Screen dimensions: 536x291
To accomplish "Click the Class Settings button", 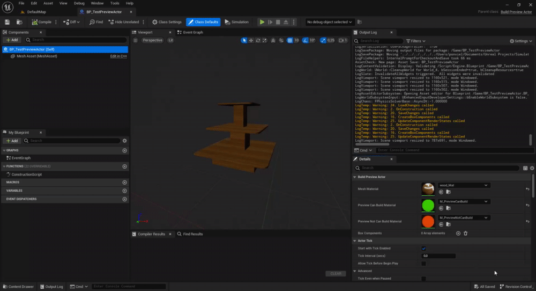I will [167, 22].
